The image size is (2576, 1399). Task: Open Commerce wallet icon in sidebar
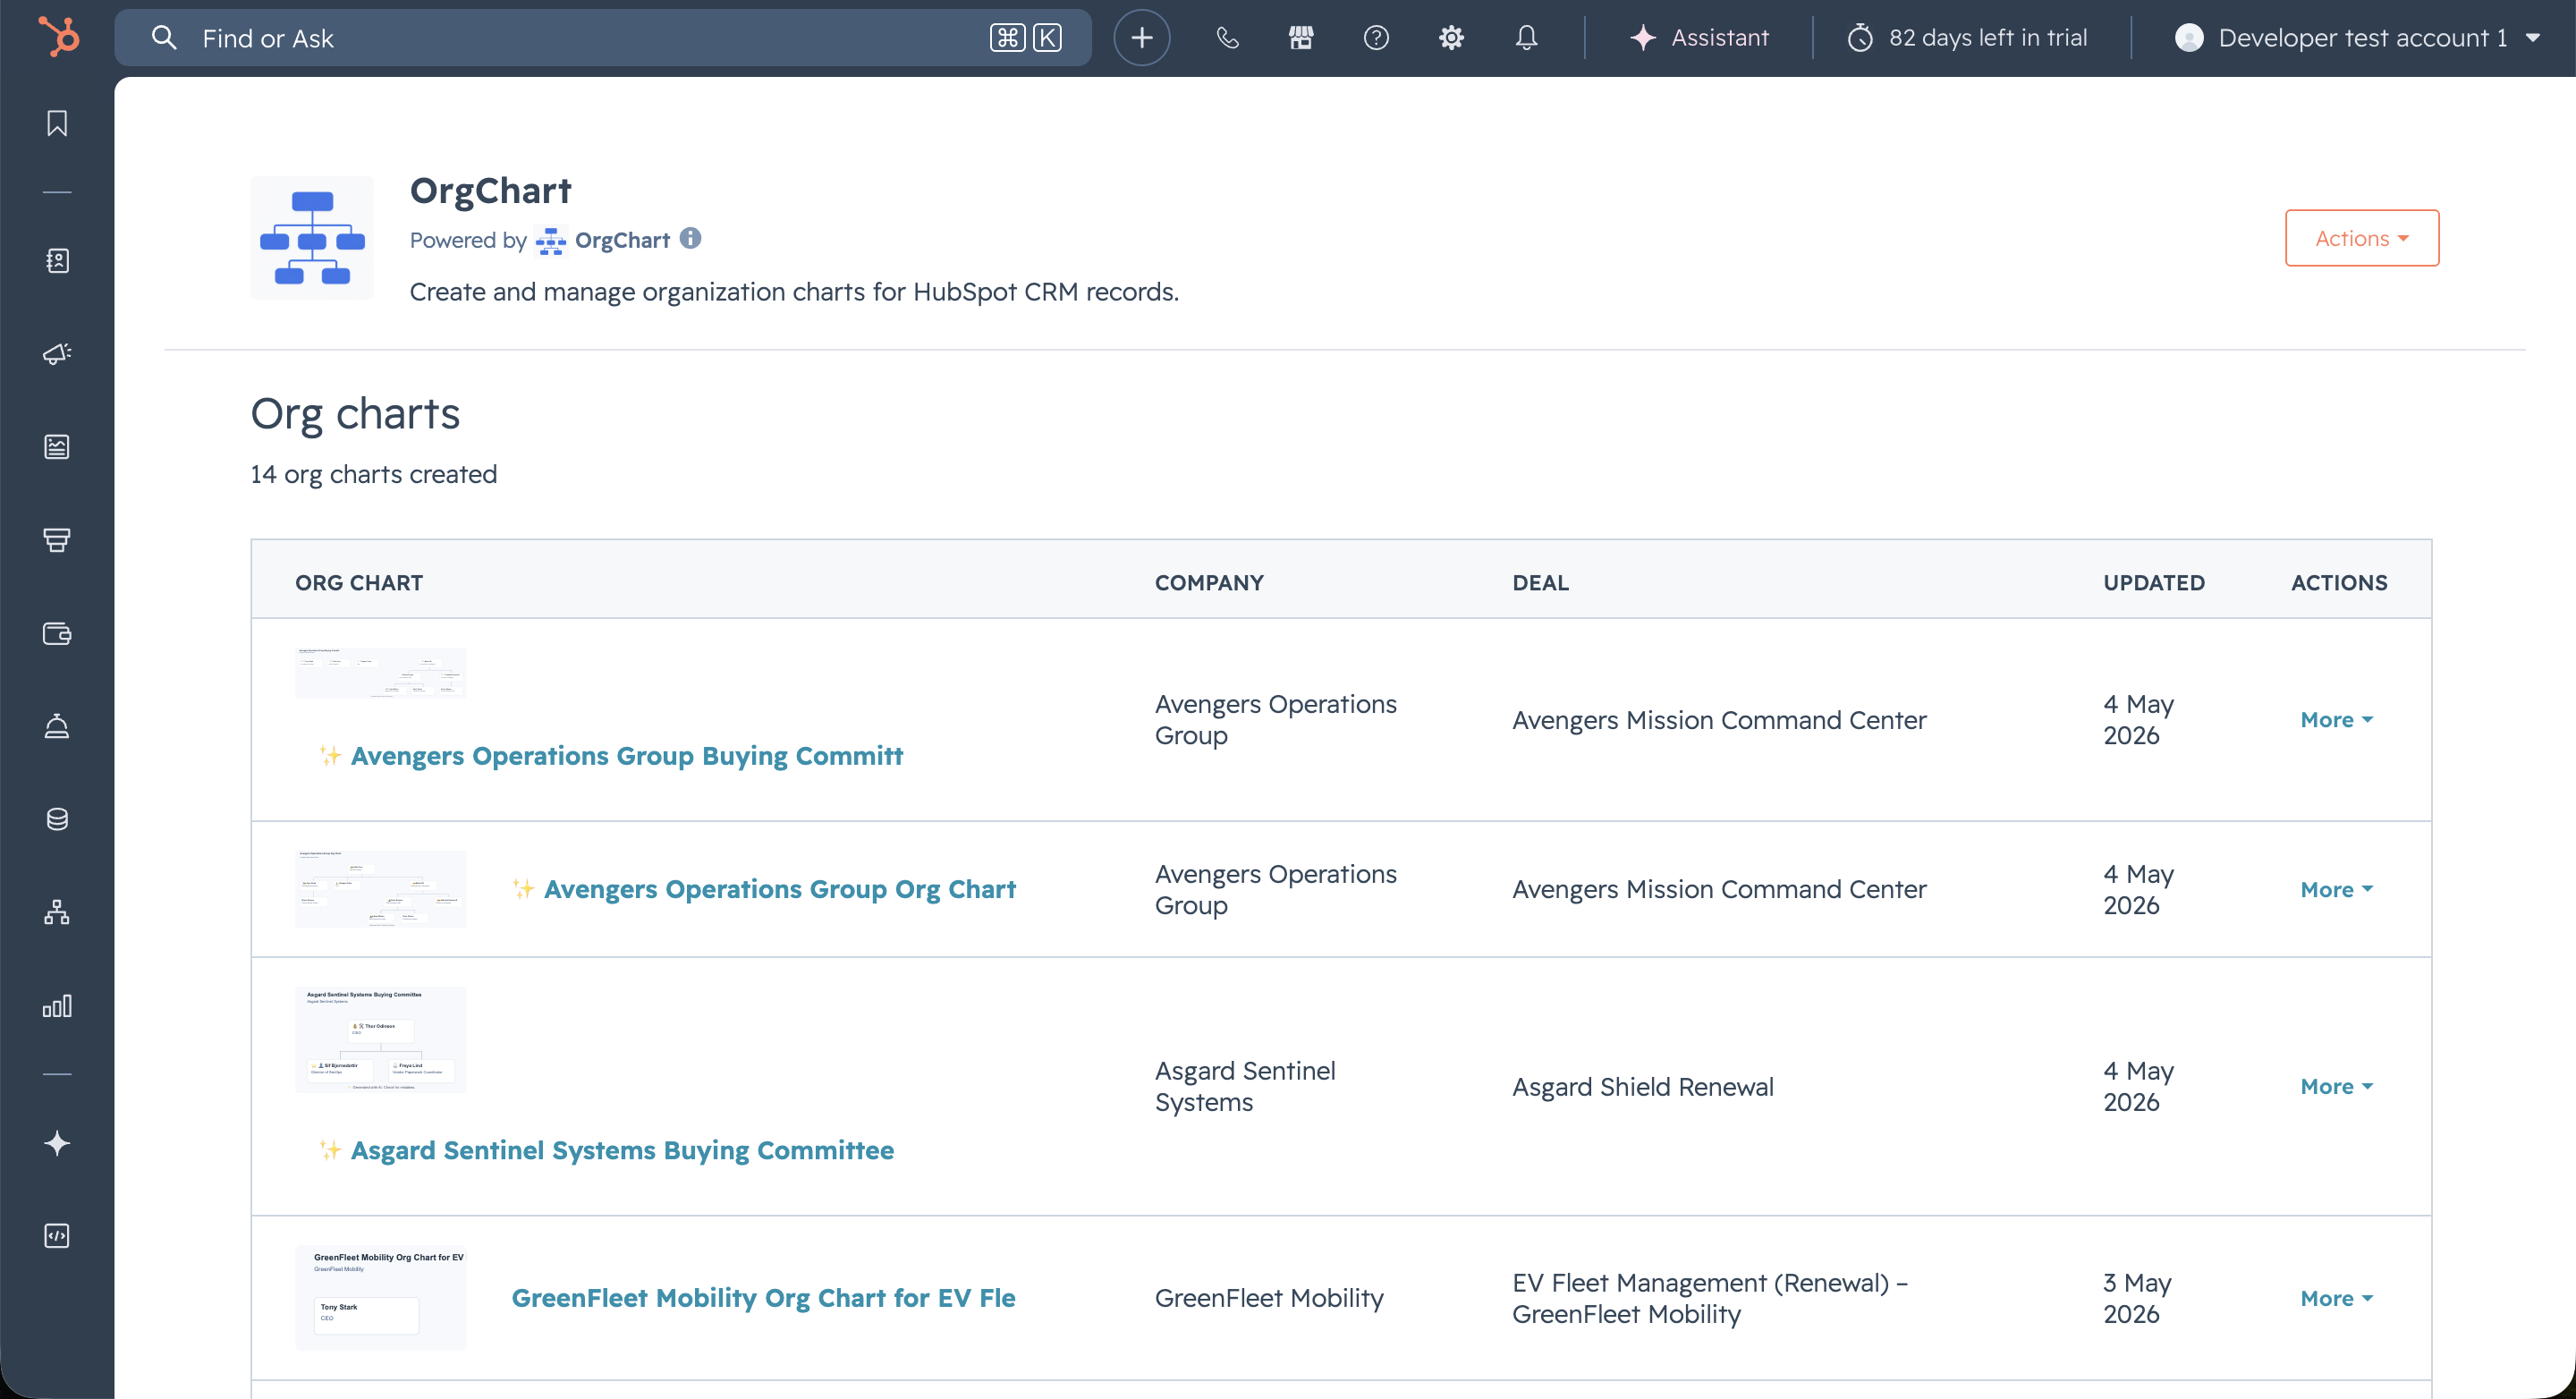pyautogui.click(x=57, y=633)
